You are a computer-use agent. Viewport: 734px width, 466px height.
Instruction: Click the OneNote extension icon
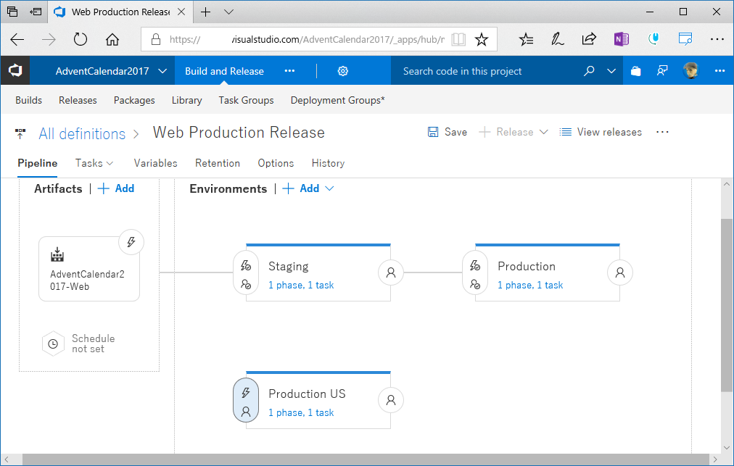[621, 39]
